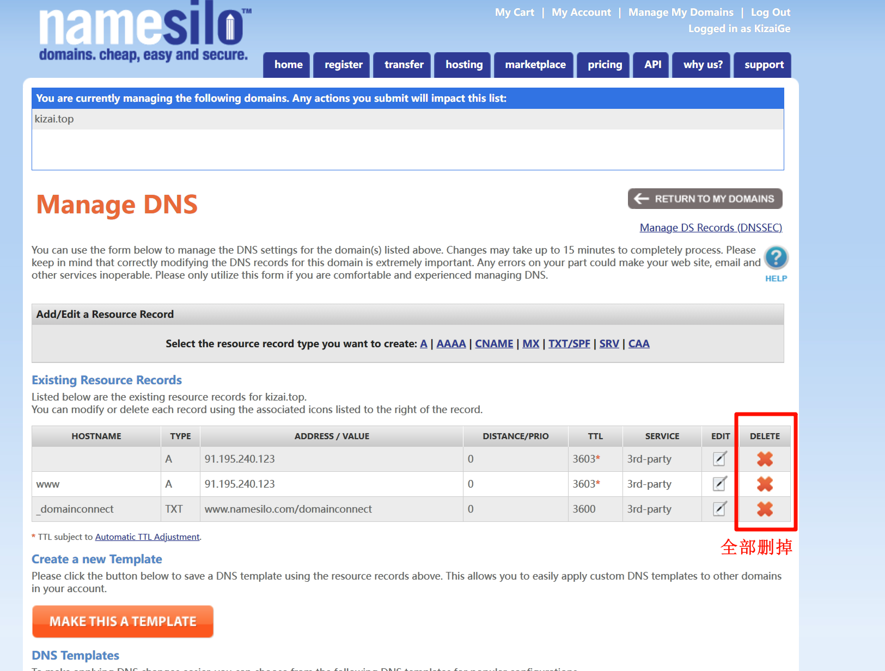Open Manage DS Records (DNSSEC) link
The image size is (885, 671).
point(711,227)
